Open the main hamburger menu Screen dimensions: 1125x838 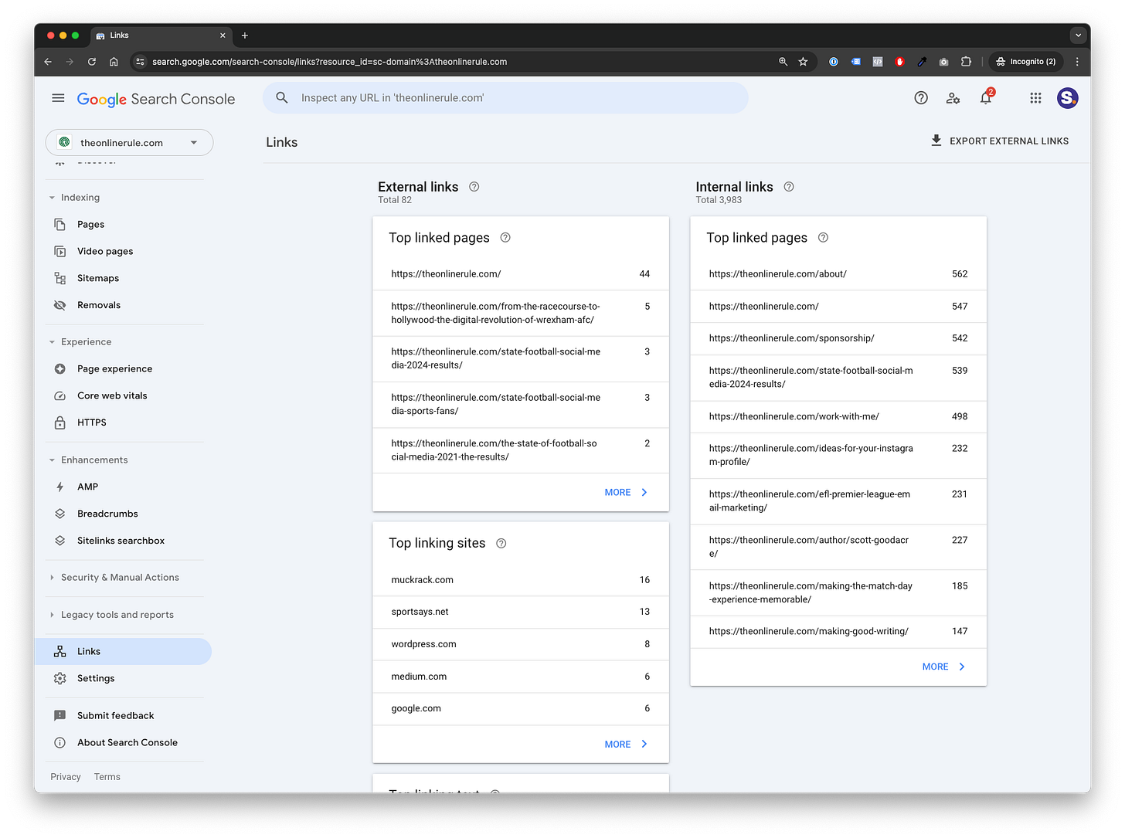[58, 98]
